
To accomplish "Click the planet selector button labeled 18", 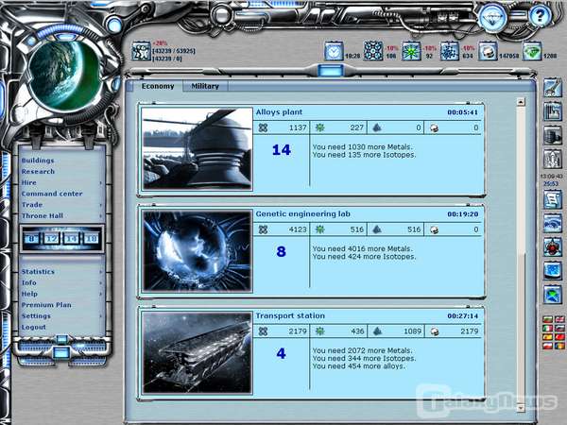I will (91, 239).
